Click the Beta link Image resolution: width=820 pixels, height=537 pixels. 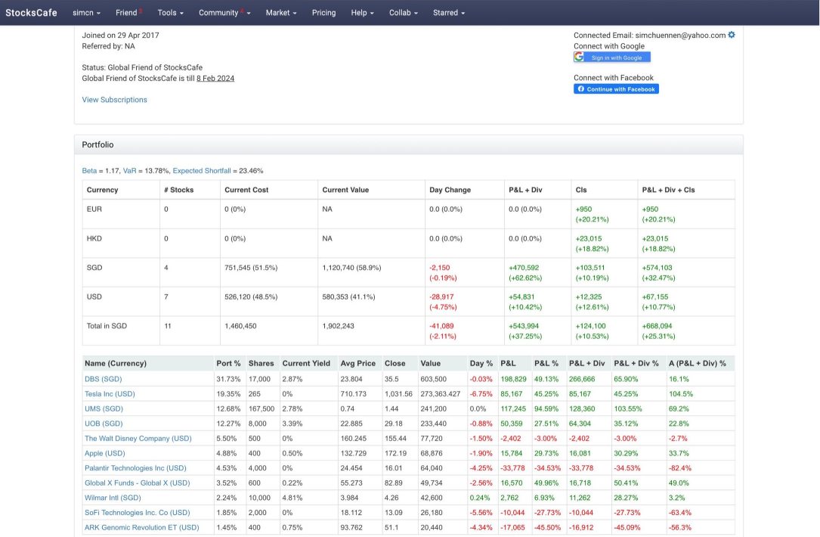pos(89,171)
